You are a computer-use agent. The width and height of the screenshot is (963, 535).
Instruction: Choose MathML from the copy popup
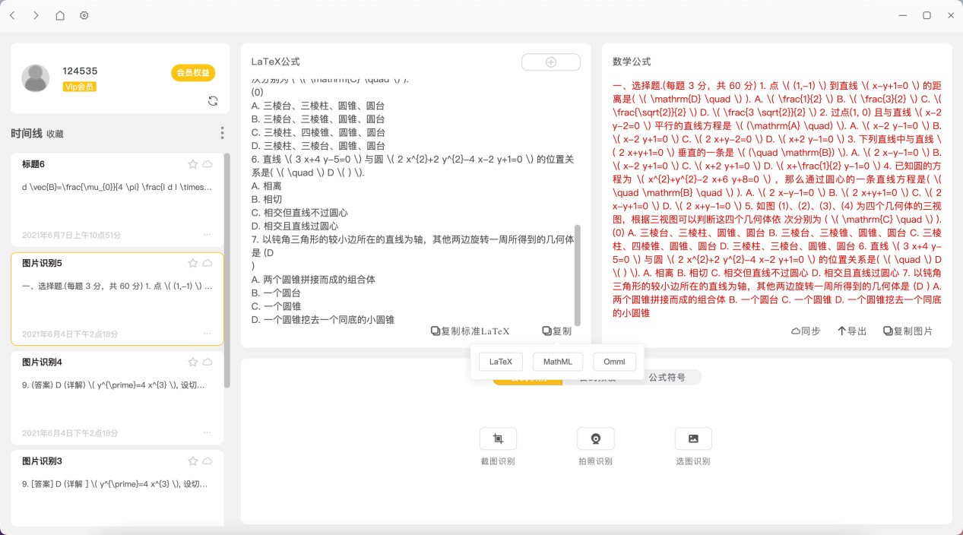(x=557, y=362)
